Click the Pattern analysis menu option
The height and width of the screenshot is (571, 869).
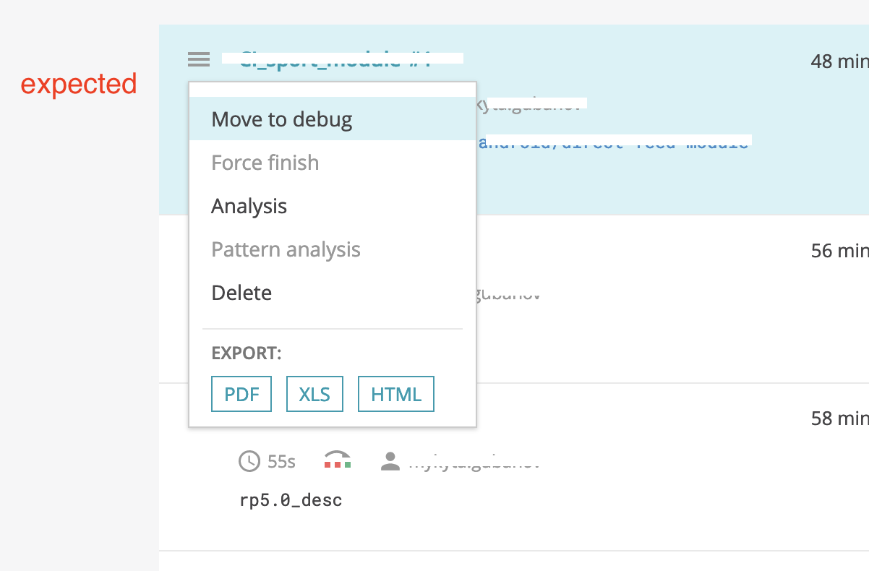click(x=285, y=249)
